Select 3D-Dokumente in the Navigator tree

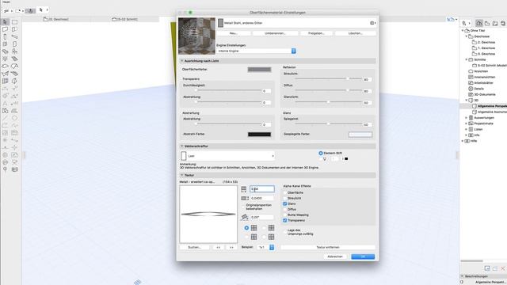pos(485,94)
